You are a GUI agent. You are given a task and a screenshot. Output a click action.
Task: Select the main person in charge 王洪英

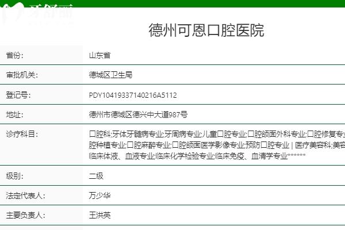tap(99, 215)
